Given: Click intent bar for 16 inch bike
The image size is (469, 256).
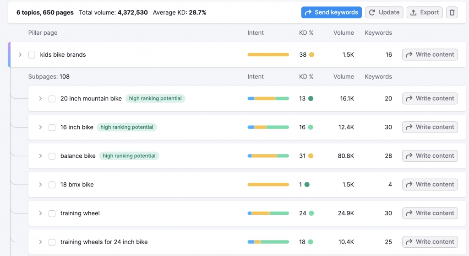Looking at the screenshot, I should (268, 127).
